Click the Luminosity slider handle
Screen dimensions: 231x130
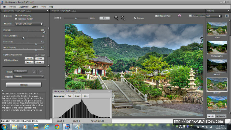[36, 44]
